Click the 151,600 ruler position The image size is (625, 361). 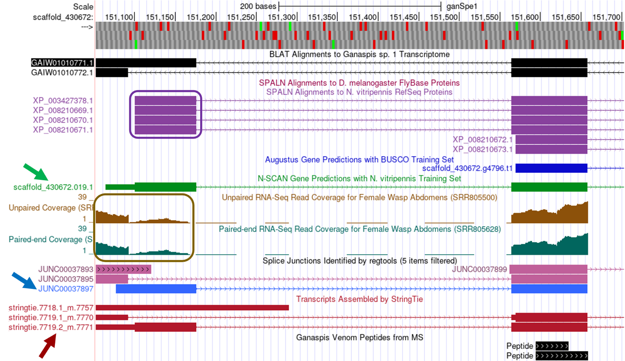point(525,17)
